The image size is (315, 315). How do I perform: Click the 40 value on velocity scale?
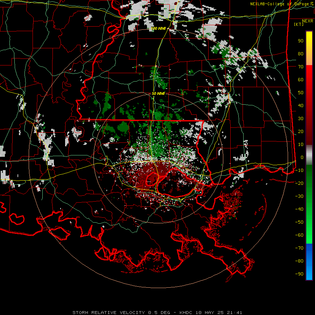point(301,106)
